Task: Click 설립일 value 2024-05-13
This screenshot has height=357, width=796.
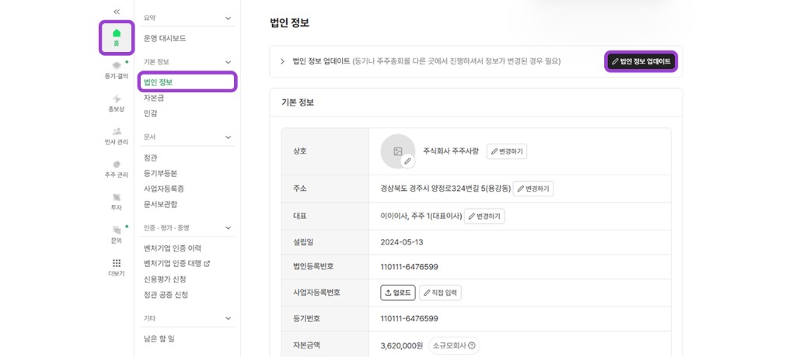Action: [402, 242]
